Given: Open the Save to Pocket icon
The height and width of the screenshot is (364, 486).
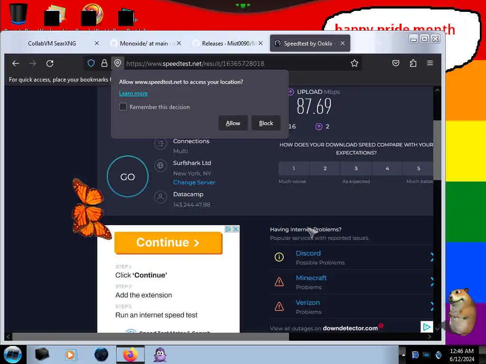Looking at the screenshot, I should coord(396,63).
